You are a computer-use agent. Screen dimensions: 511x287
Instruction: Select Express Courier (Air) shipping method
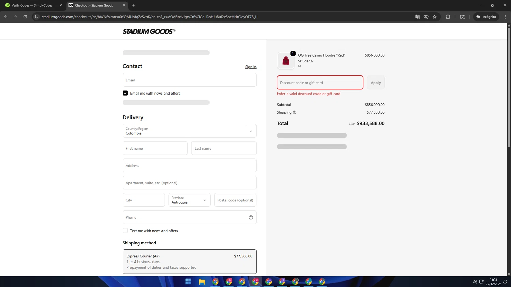click(x=189, y=261)
